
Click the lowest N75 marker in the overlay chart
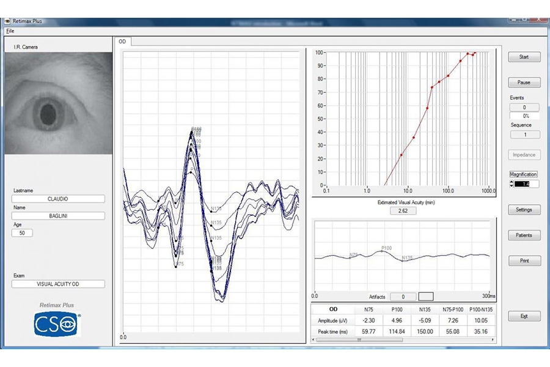tap(176, 267)
